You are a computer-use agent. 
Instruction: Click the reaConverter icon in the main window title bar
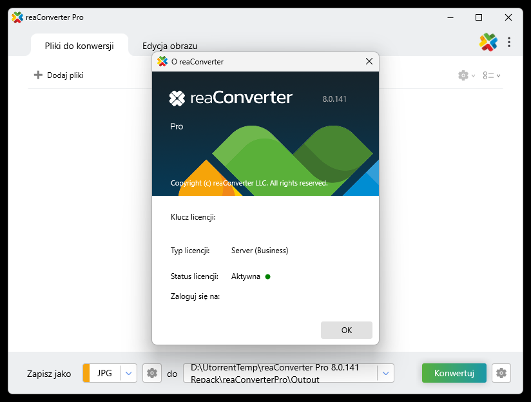[x=17, y=17]
